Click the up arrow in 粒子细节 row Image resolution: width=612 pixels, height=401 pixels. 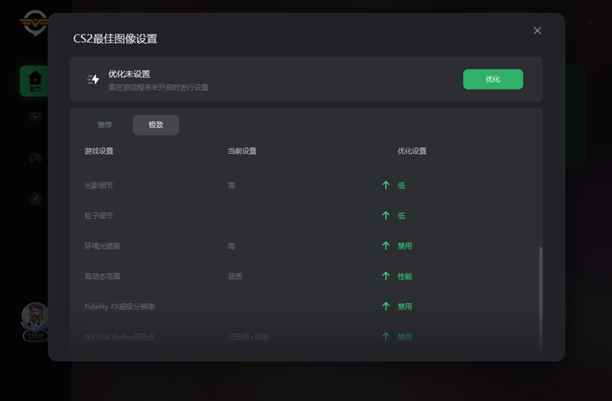(386, 216)
